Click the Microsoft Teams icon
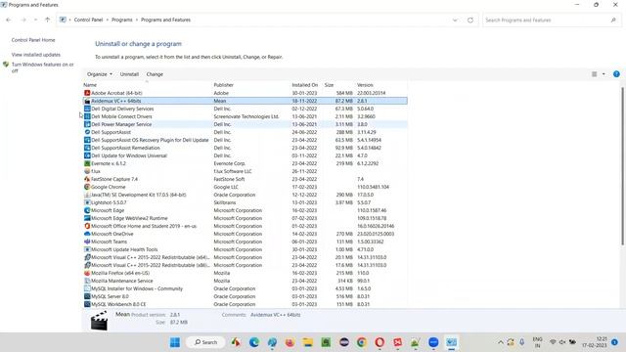Viewport: 626px width, 352px height. click(x=87, y=242)
